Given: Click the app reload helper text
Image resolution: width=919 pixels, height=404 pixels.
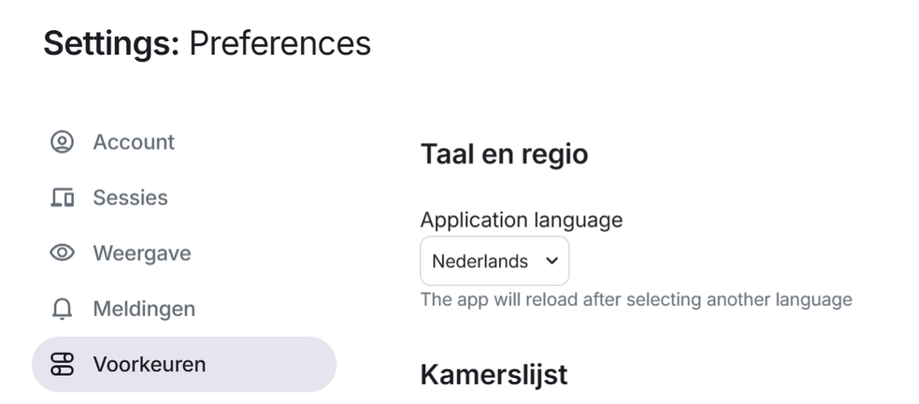Looking at the screenshot, I should 636,300.
